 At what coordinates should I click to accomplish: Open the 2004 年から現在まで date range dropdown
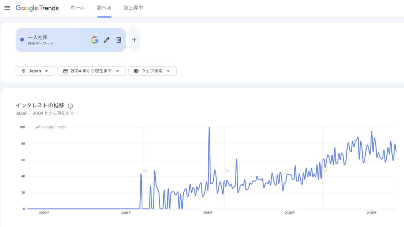pyautogui.click(x=92, y=71)
